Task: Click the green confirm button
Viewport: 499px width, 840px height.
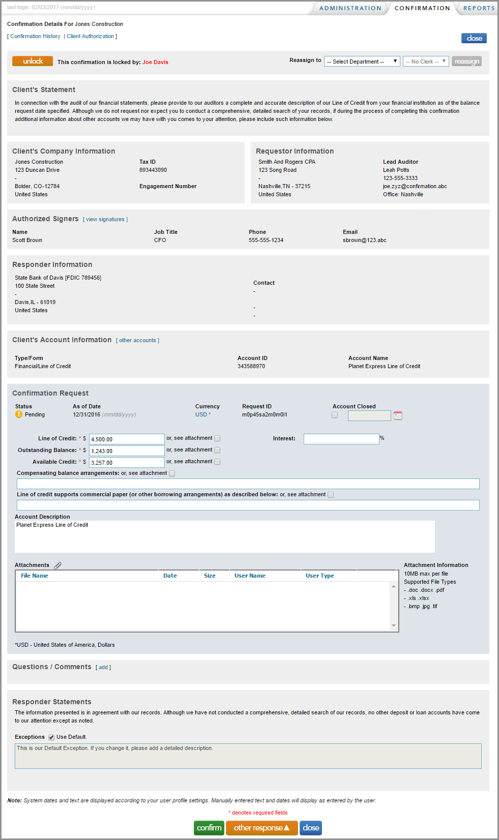Action: click(x=209, y=828)
